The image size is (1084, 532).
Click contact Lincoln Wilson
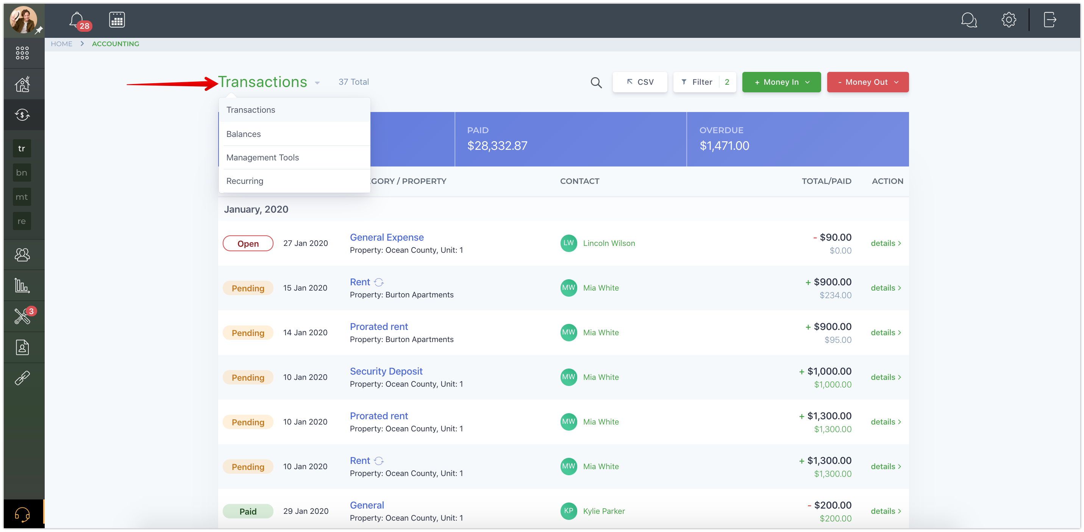click(x=609, y=243)
